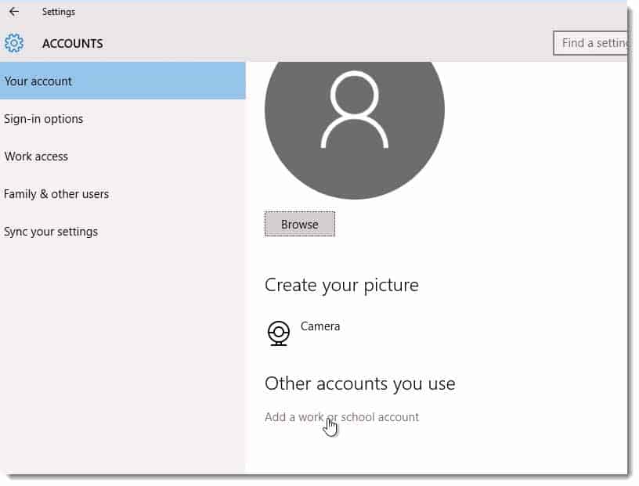The width and height of the screenshot is (639, 486).
Task: Focus the Find a setting search box
Action: pyautogui.click(x=590, y=43)
